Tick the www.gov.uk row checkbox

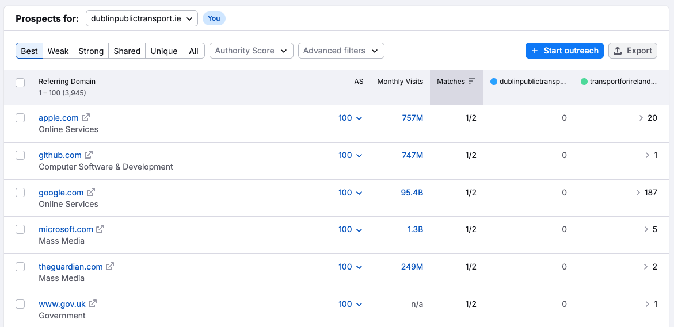20,304
